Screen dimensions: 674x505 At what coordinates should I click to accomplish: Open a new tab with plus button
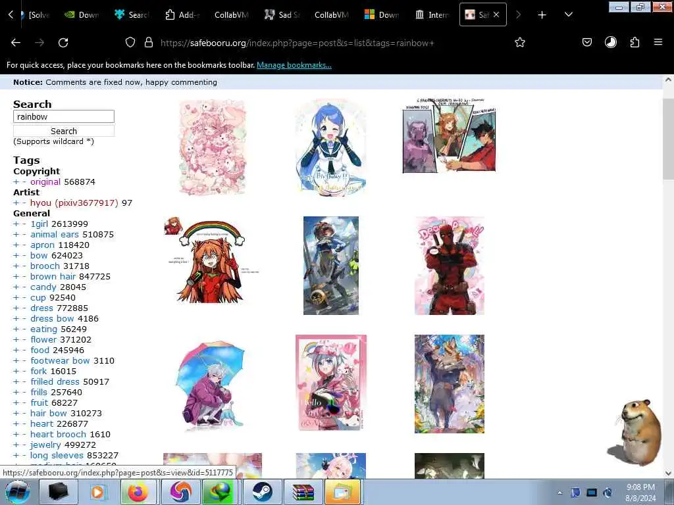542,15
